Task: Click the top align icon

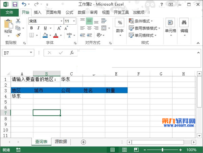Action: 83,21
